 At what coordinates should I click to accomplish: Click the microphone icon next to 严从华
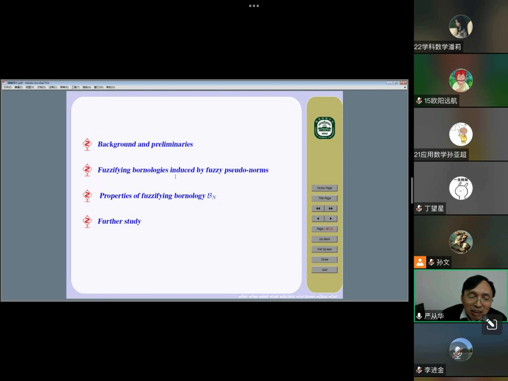point(419,316)
